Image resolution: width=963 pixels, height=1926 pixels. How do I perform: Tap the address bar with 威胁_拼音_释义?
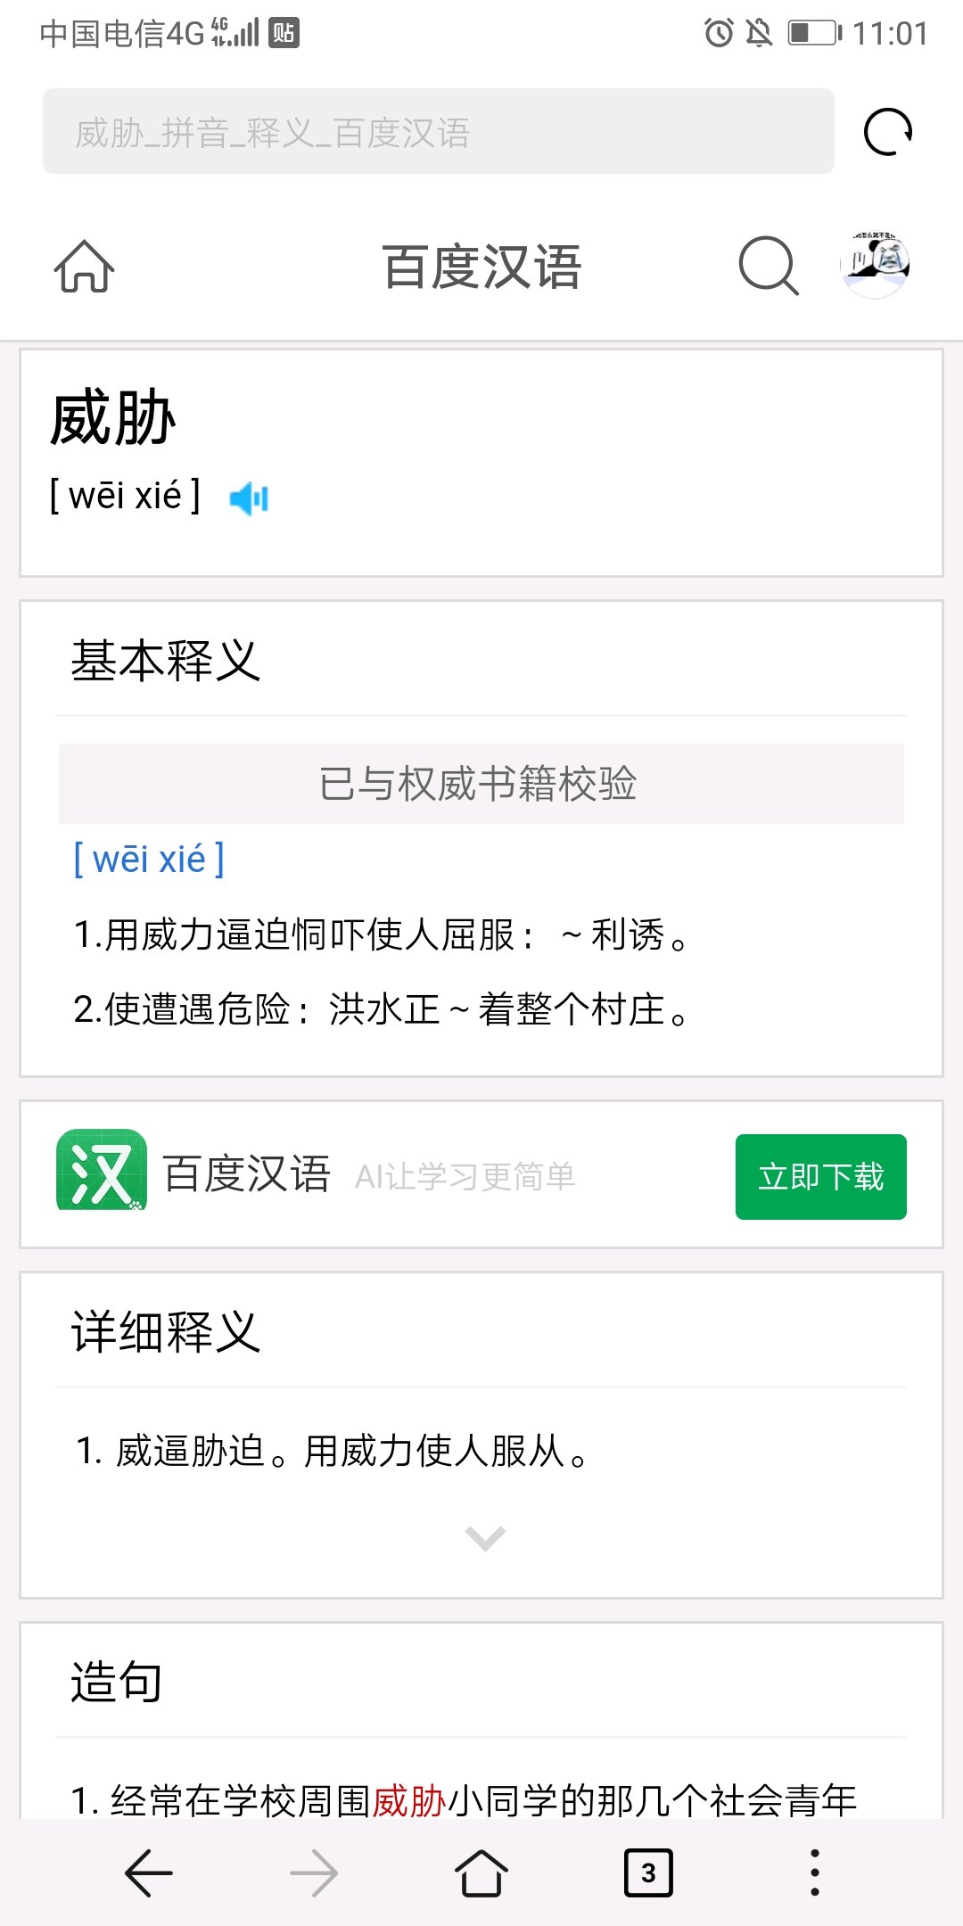click(439, 131)
